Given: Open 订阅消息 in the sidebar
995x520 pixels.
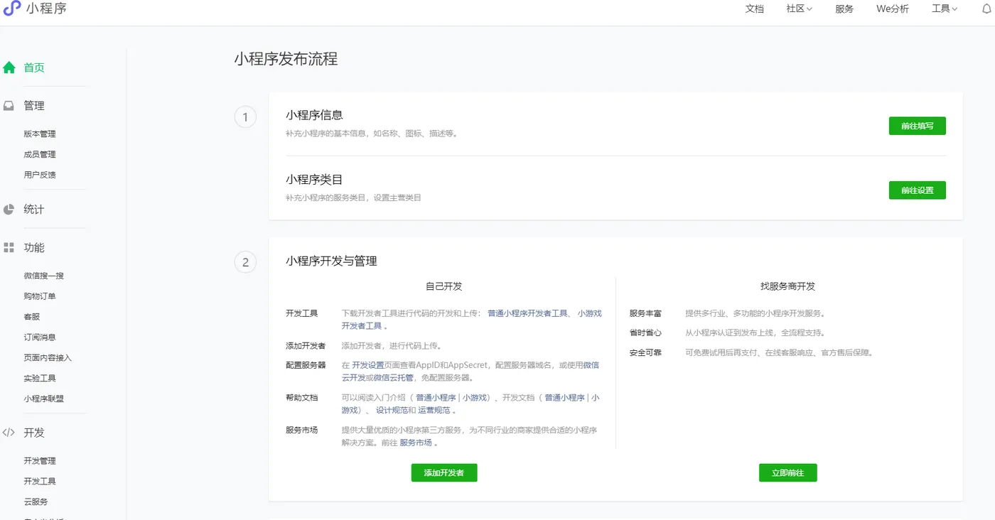Looking at the screenshot, I should click(40, 337).
